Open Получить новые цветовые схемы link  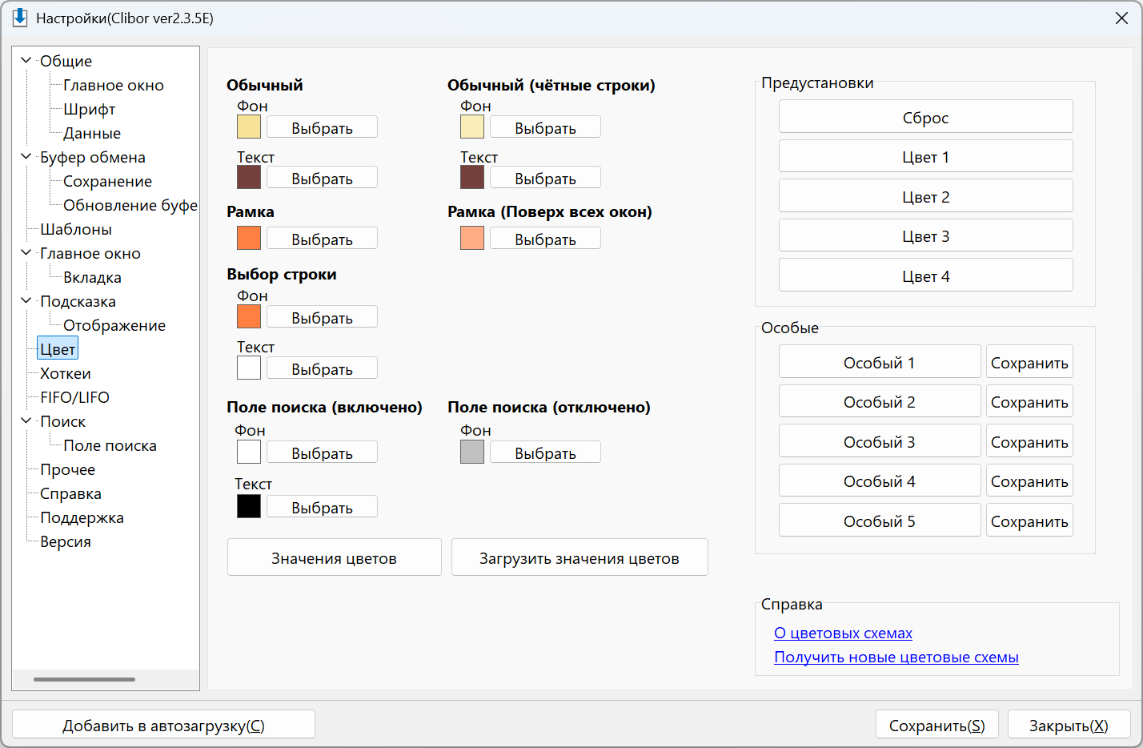[x=896, y=657]
